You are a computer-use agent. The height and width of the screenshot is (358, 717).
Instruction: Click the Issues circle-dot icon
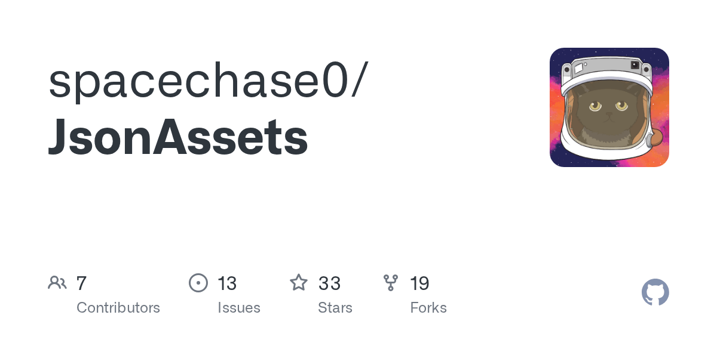[x=198, y=283]
